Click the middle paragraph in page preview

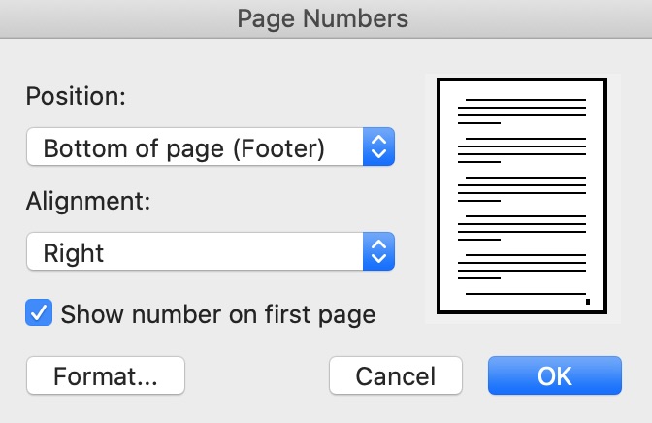[522, 188]
